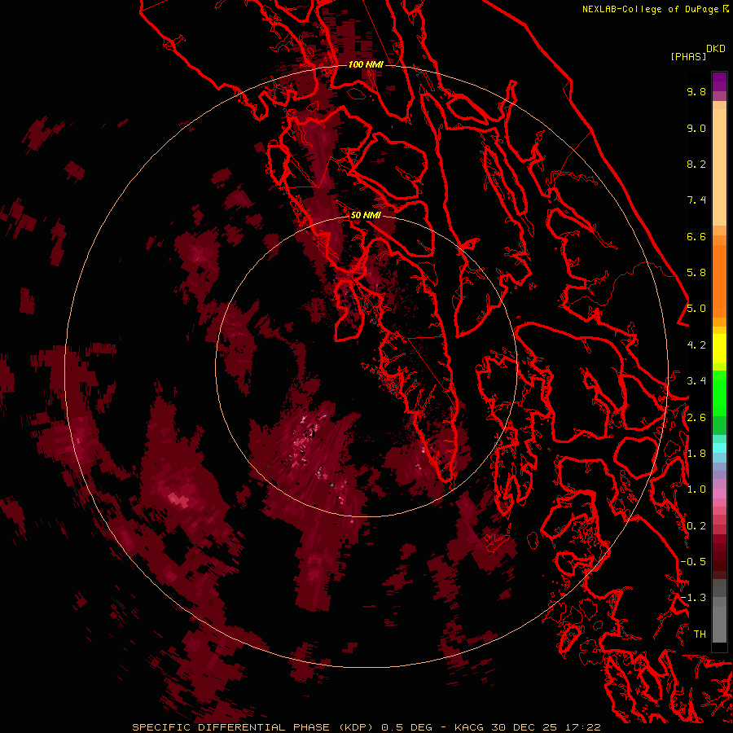733x733 pixels.
Task: Click the Specific Differential Phase (KDP) caption
Action: tap(252, 727)
